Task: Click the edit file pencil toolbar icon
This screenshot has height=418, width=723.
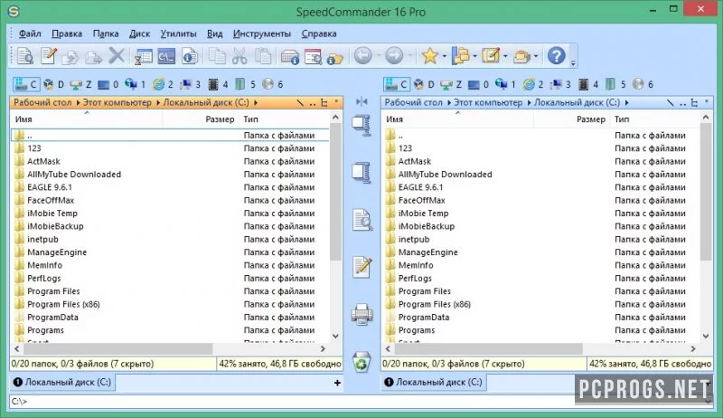Action: [49, 56]
